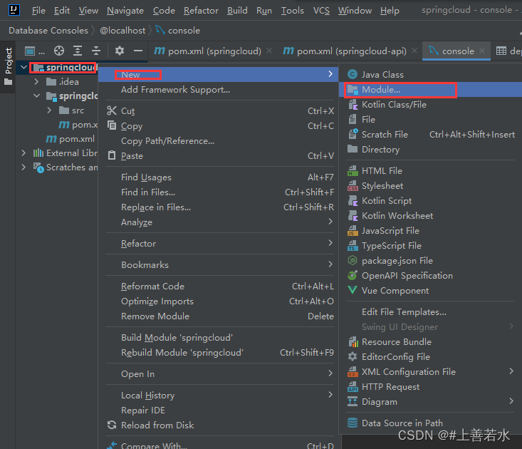Choose Copy from context menu
The image size is (522, 449).
tap(219, 126)
